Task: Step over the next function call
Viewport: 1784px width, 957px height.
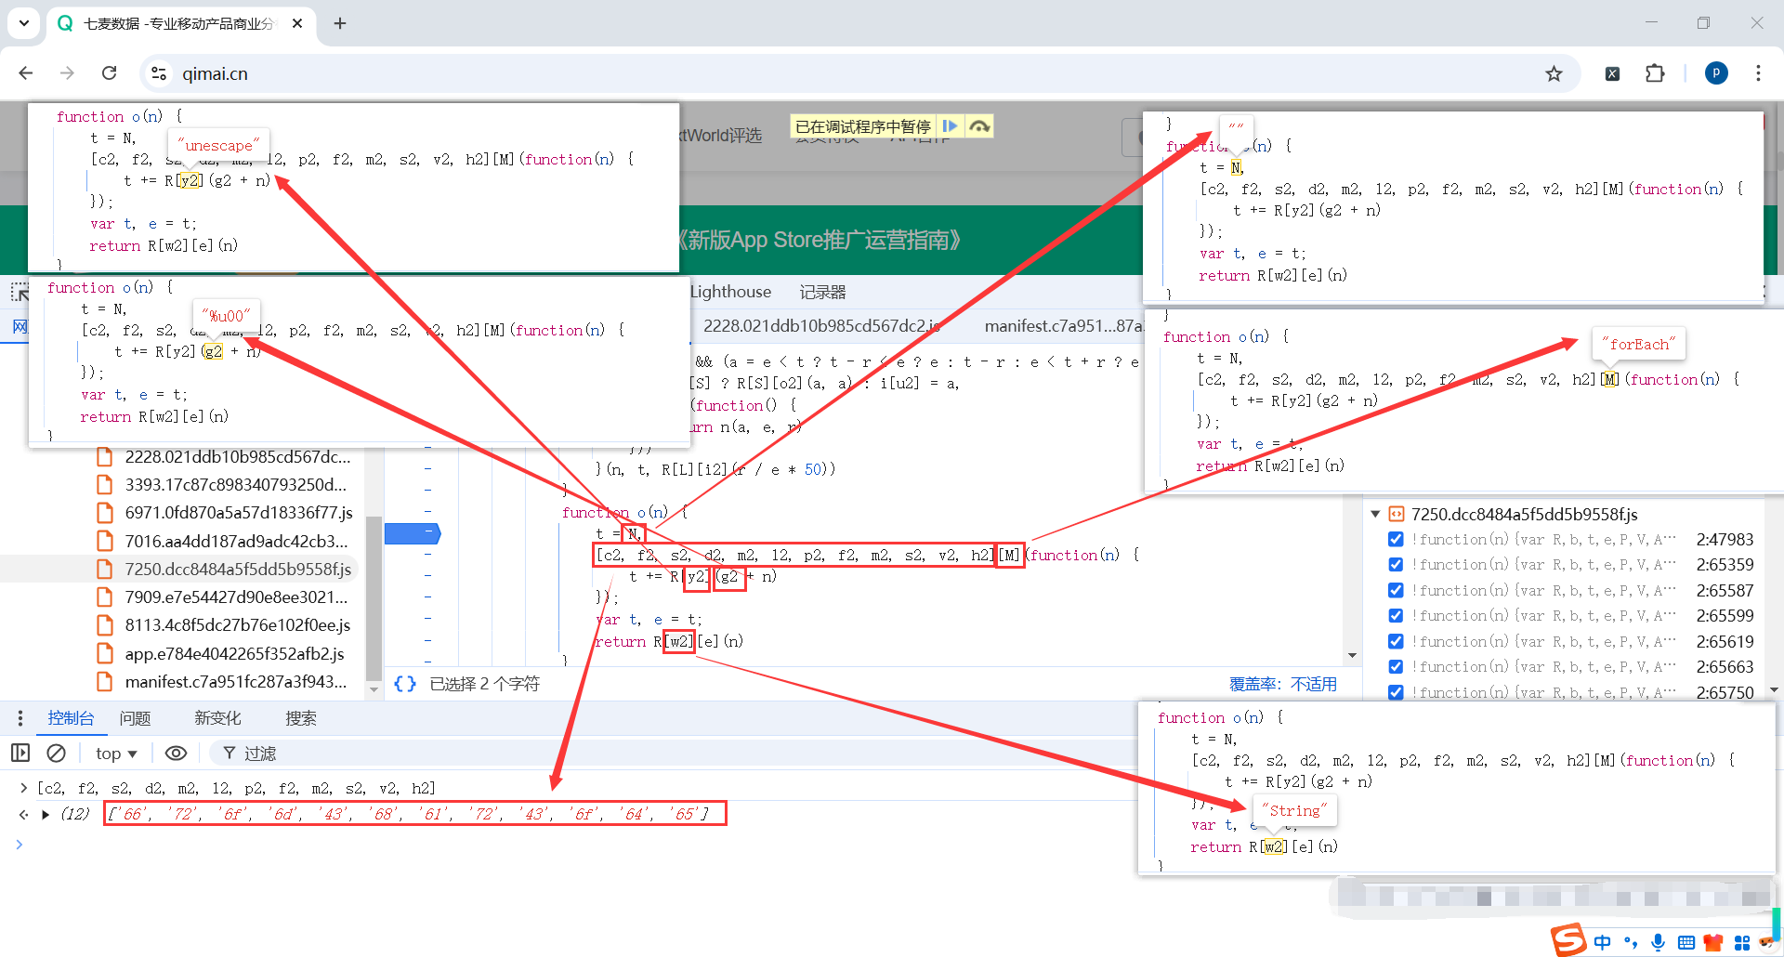Action: (979, 126)
